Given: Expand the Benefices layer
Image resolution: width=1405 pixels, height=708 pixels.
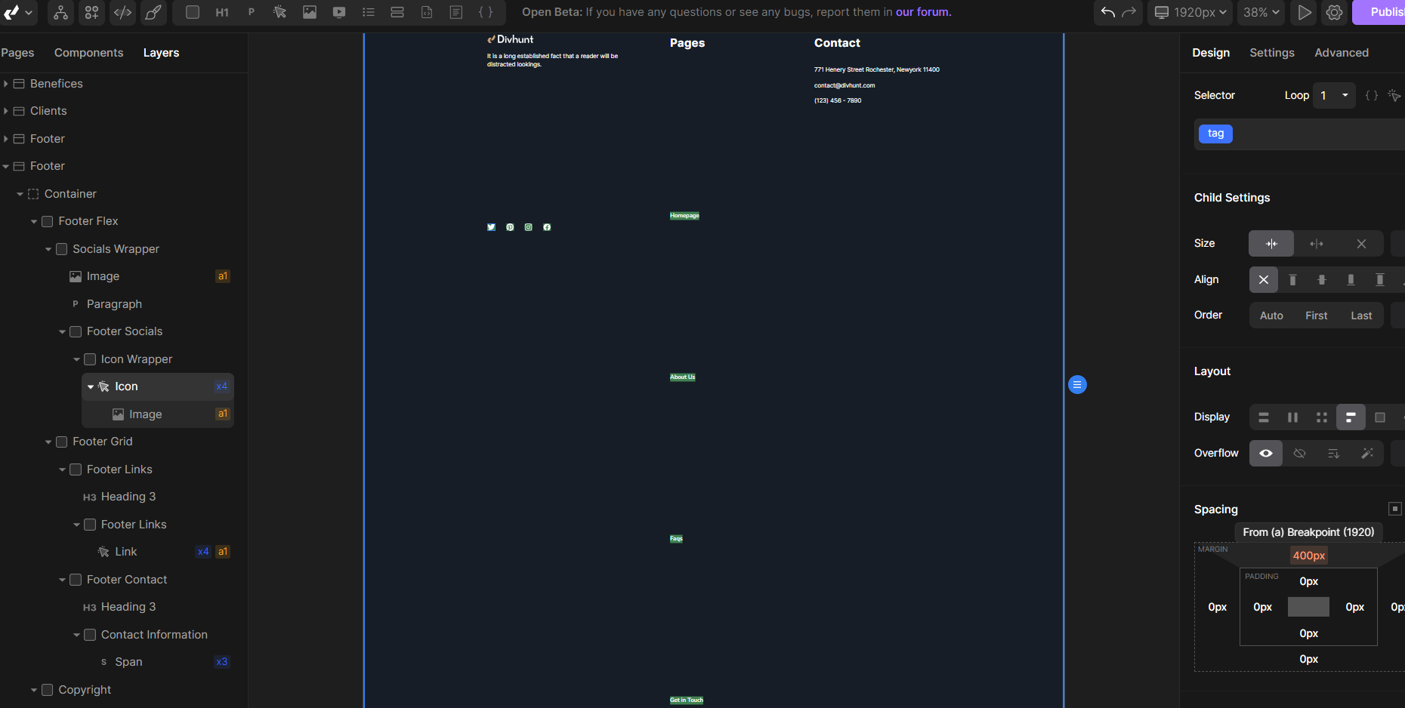Looking at the screenshot, I should [6, 84].
